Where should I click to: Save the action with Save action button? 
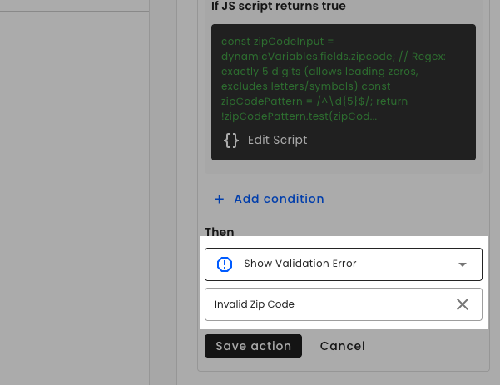[253, 346]
